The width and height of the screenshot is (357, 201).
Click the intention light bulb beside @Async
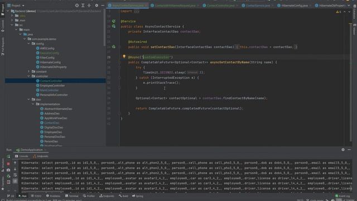point(124,56)
